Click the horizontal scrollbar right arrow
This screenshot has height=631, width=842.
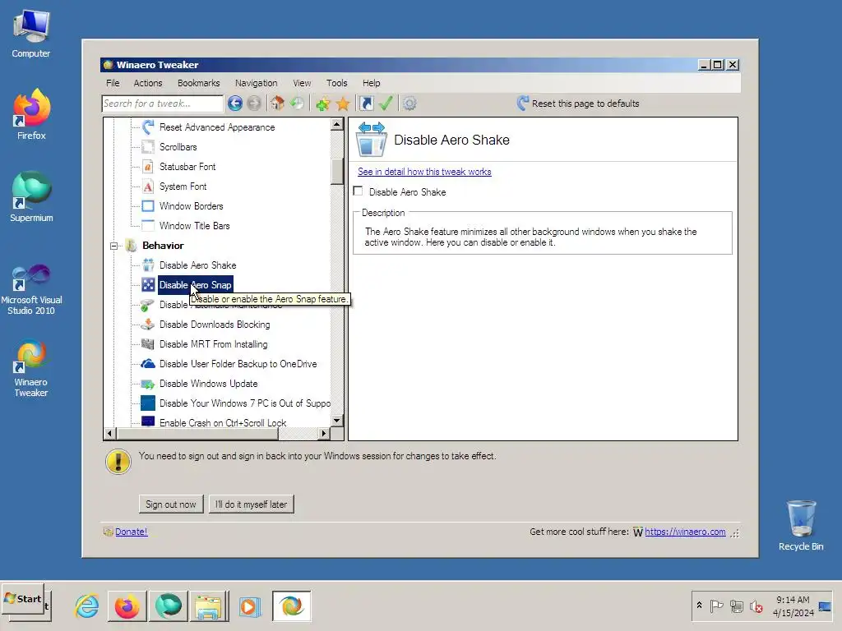(x=323, y=433)
